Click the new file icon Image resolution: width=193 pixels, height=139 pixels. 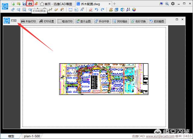point(13,4)
